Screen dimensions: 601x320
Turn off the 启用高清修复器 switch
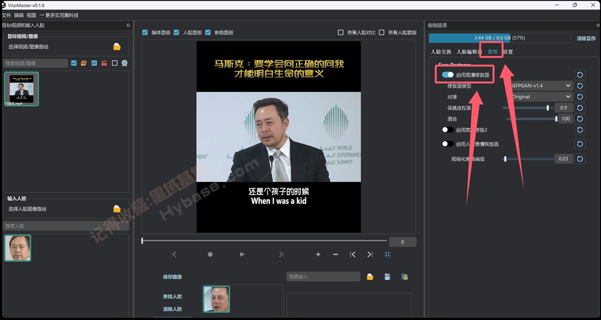(x=448, y=75)
